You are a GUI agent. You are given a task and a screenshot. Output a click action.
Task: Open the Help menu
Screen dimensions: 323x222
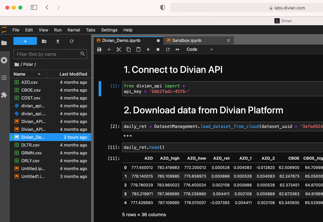coord(128,30)
